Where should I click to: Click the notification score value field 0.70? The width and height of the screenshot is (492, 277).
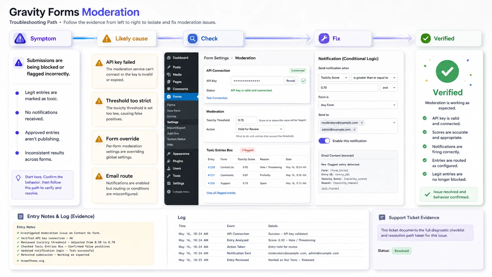[348, 87]
